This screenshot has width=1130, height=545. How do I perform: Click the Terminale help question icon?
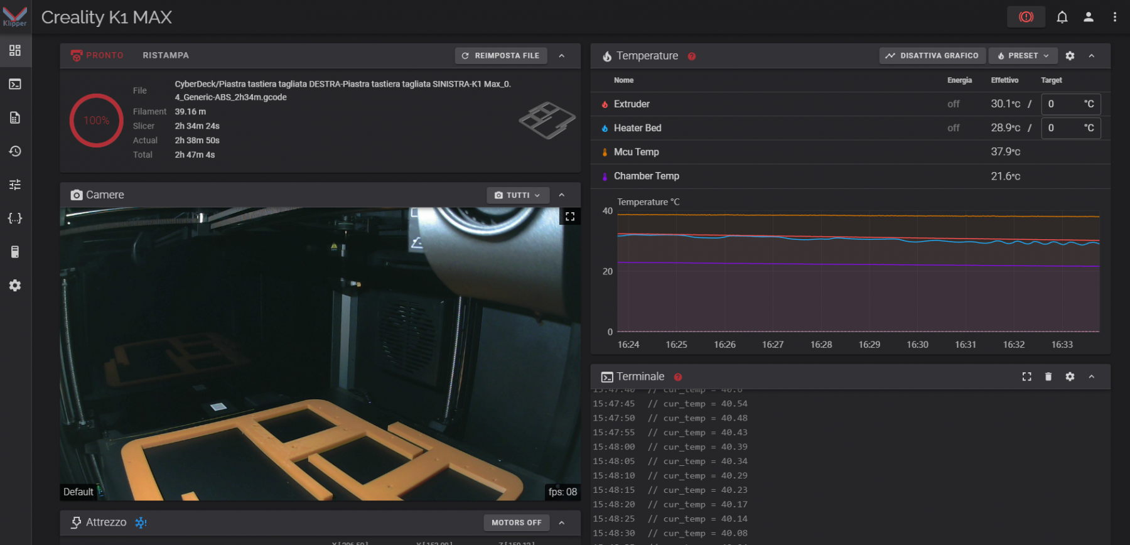pos(678,377)
